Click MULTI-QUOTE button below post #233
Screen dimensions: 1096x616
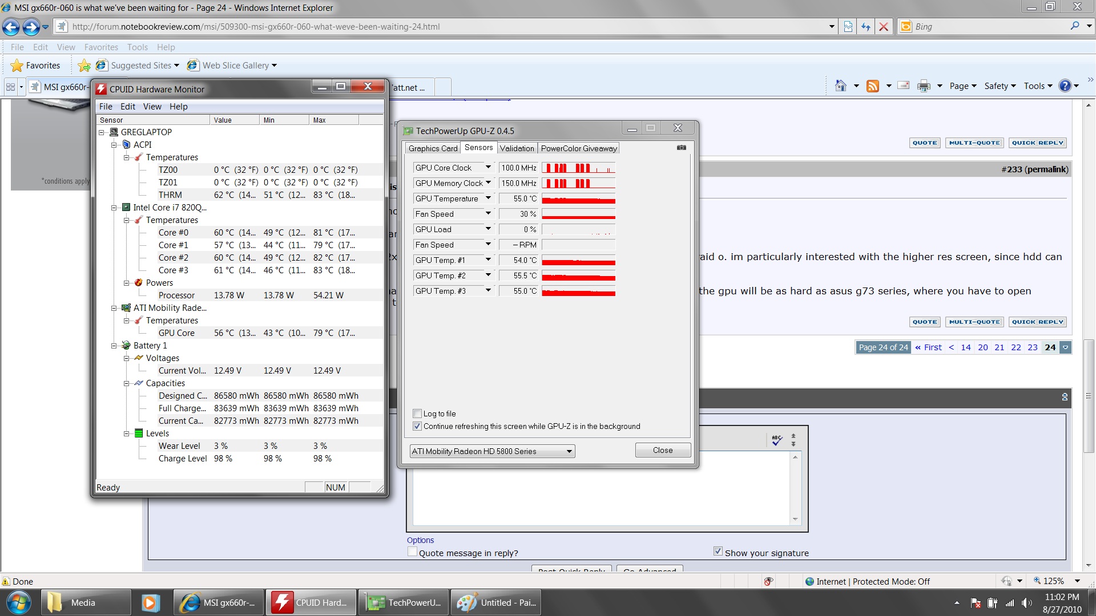[974, 322]
